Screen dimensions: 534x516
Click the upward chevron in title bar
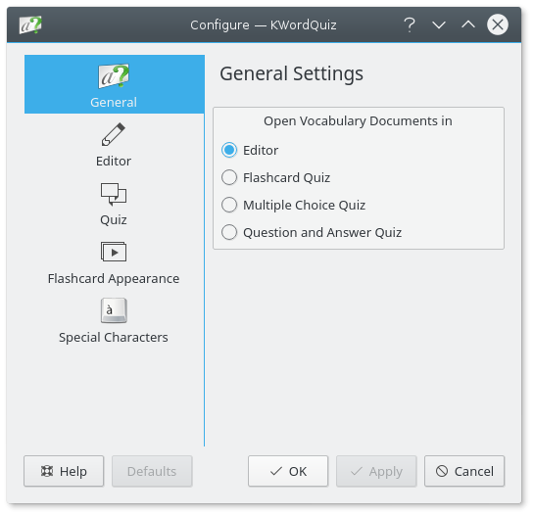(468, 24)
